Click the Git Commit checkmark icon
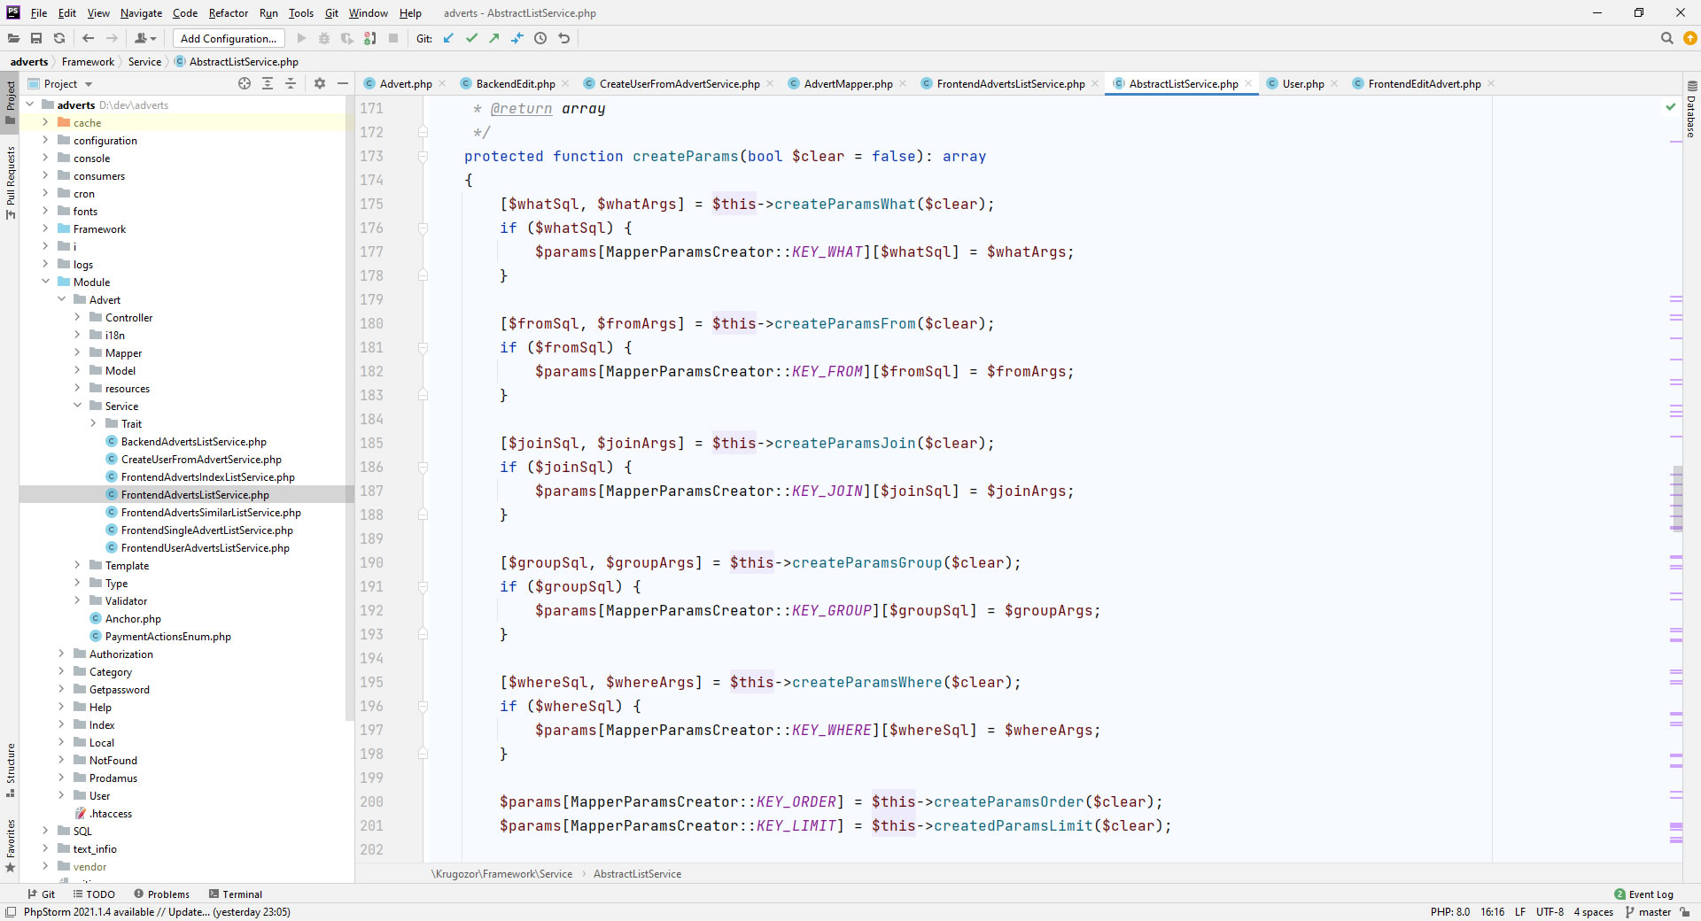Screen dimensions: 1701x921 coord(471,38)
